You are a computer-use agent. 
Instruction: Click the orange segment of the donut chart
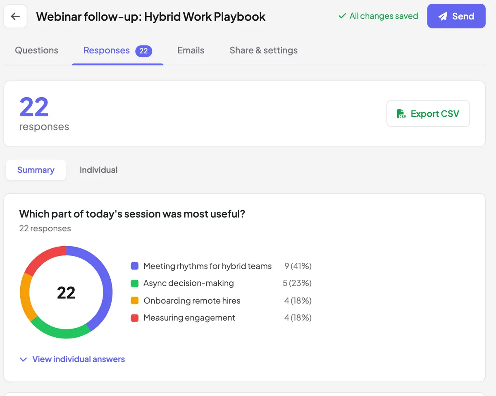(x=26, y=297)
